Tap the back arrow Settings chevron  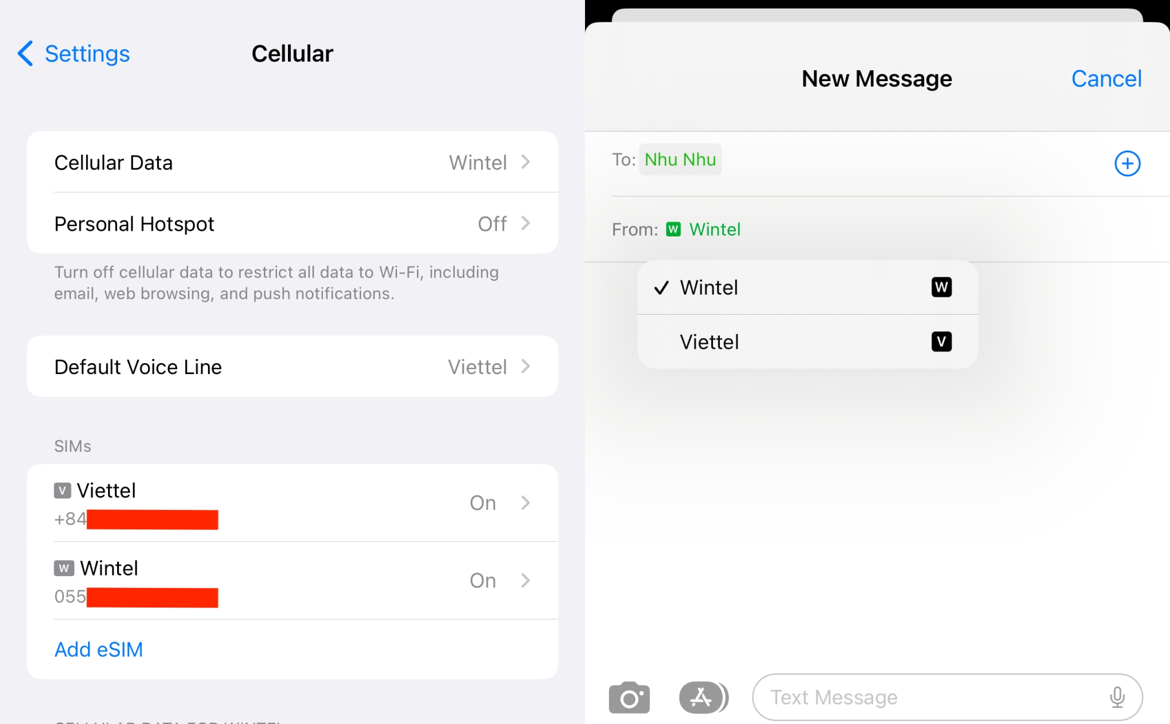24,53
